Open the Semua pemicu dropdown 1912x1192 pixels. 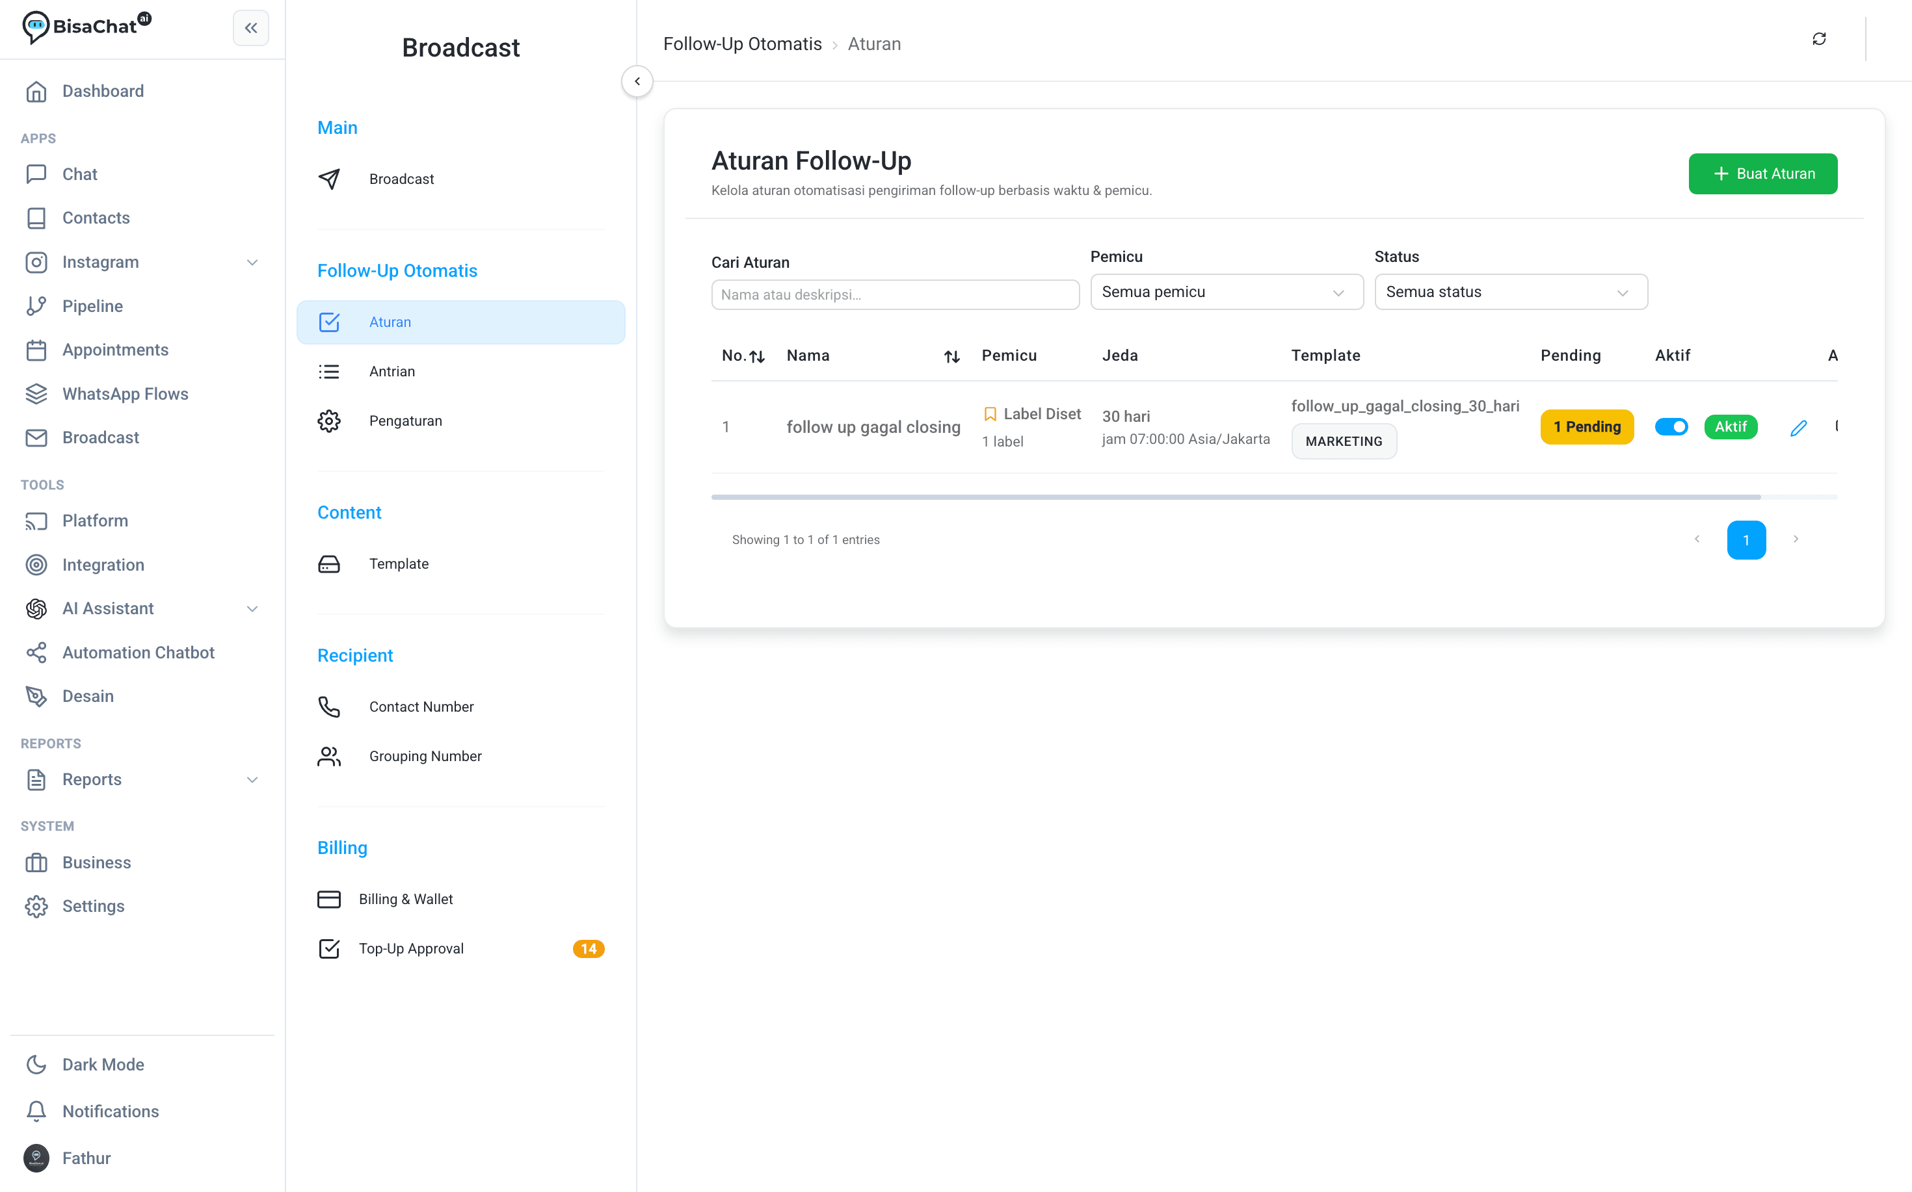1227,292
